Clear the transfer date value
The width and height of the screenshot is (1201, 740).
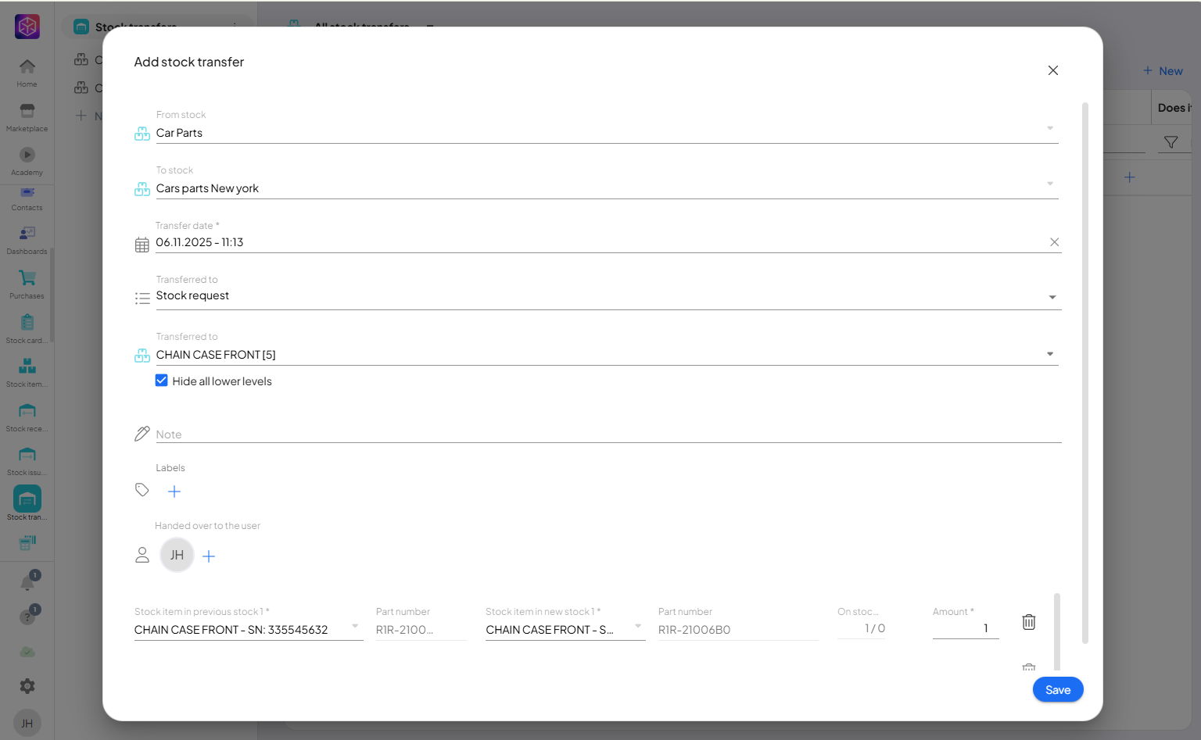coord(1054,242)
